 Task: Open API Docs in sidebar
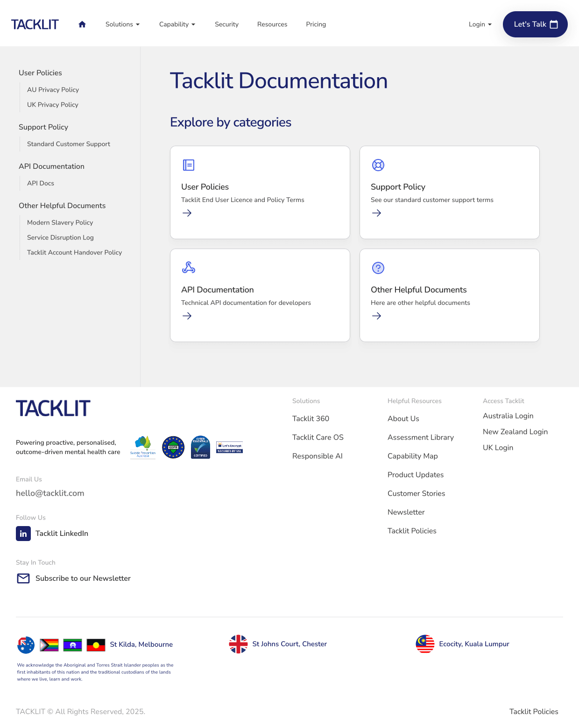click(x=41, y=183)
